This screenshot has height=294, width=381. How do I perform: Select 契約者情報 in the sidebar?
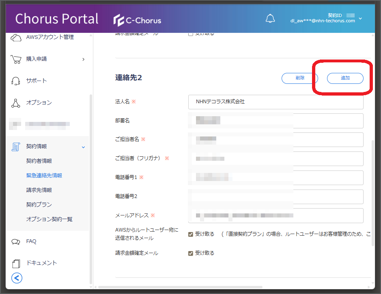click(x=39, y=161)
